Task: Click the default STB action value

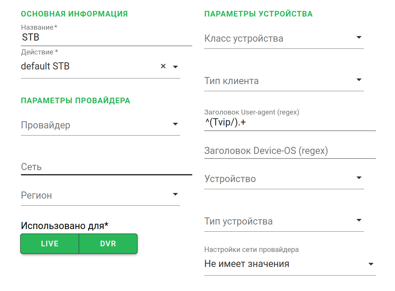Action: [45, 66]
